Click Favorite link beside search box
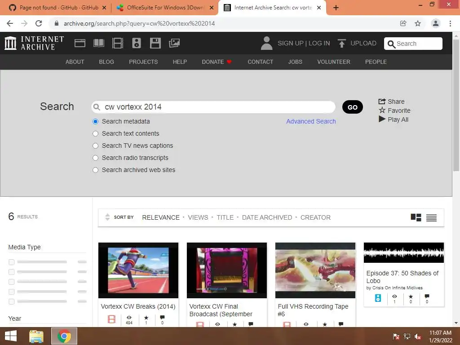This screenshot has width=460, height=345. 394,111
